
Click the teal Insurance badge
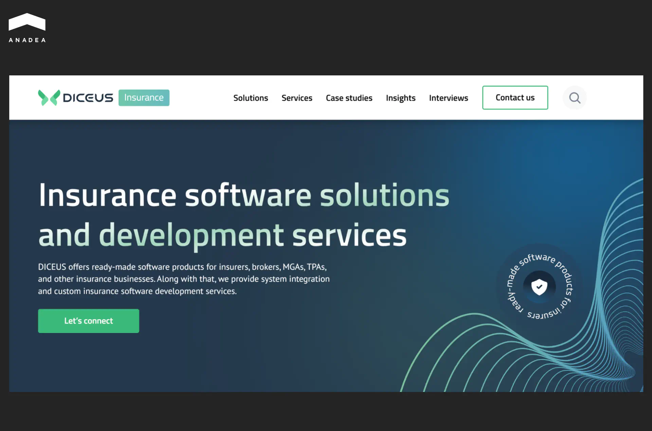click(x=144, y=98)
